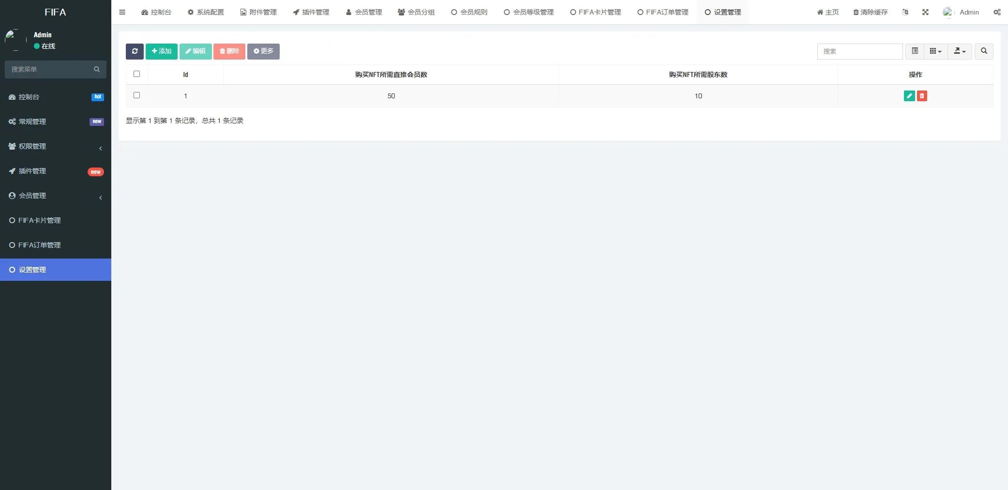Open 常规管理 in the sidebar
This screenshot has width=1008, height=490.
click(x=56, y=122)
